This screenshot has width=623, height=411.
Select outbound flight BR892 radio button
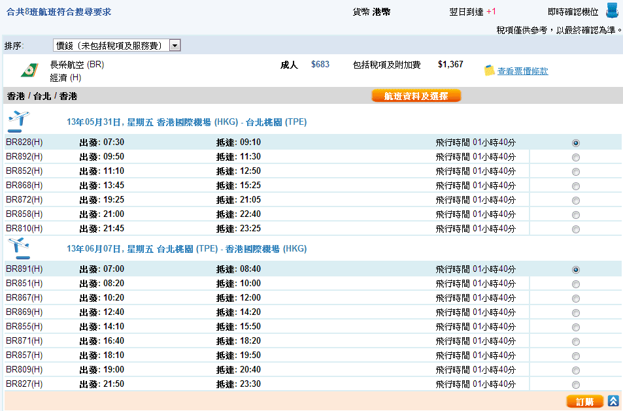(x=575, y=157)
